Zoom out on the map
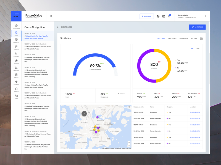This screenshot has height=165, width=221. [129, 145]
